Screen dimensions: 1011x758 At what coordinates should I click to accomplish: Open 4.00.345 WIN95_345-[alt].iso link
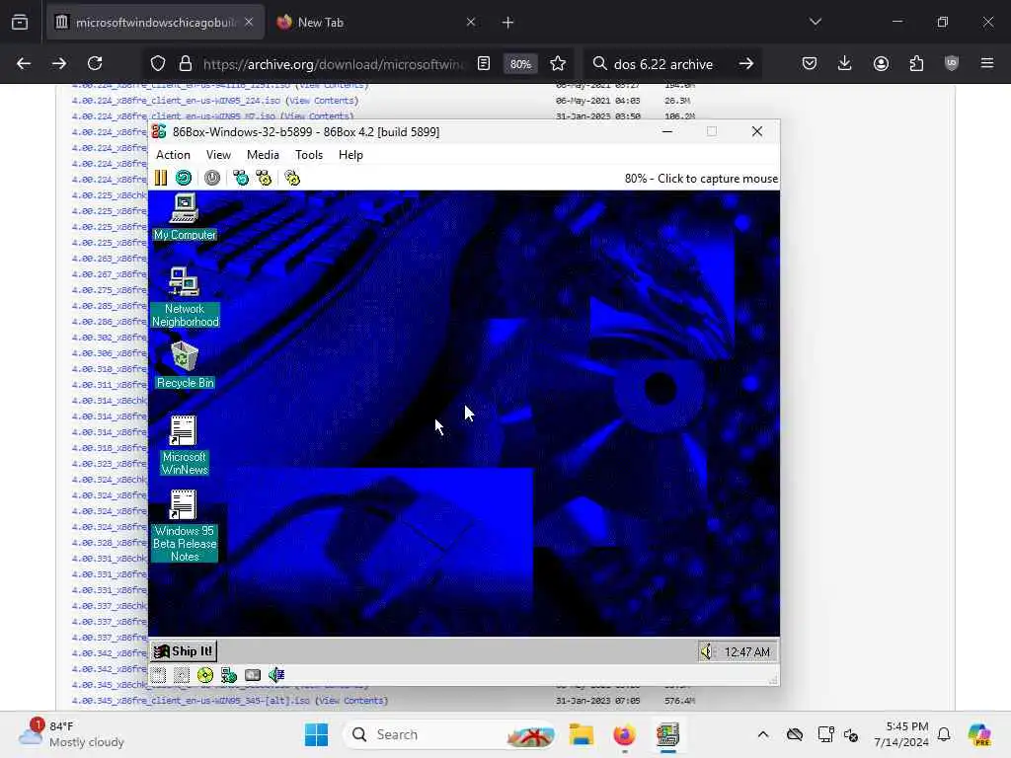click(x=191, y=701)
